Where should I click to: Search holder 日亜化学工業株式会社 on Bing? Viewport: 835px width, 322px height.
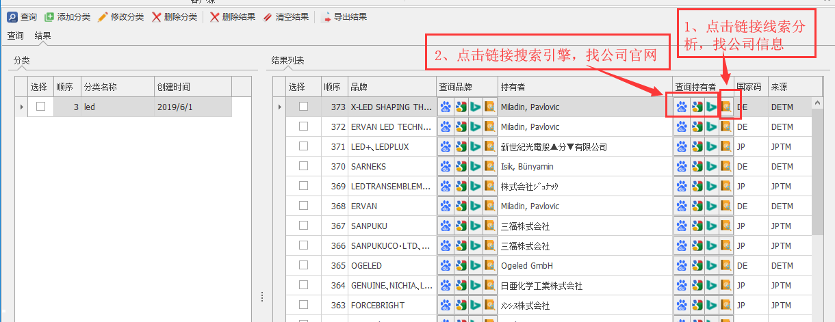[712, 285]
